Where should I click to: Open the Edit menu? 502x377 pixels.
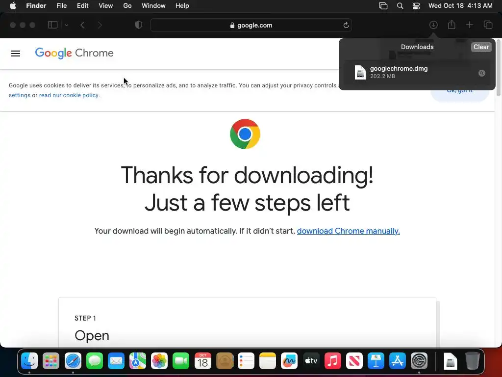(82, 6)
